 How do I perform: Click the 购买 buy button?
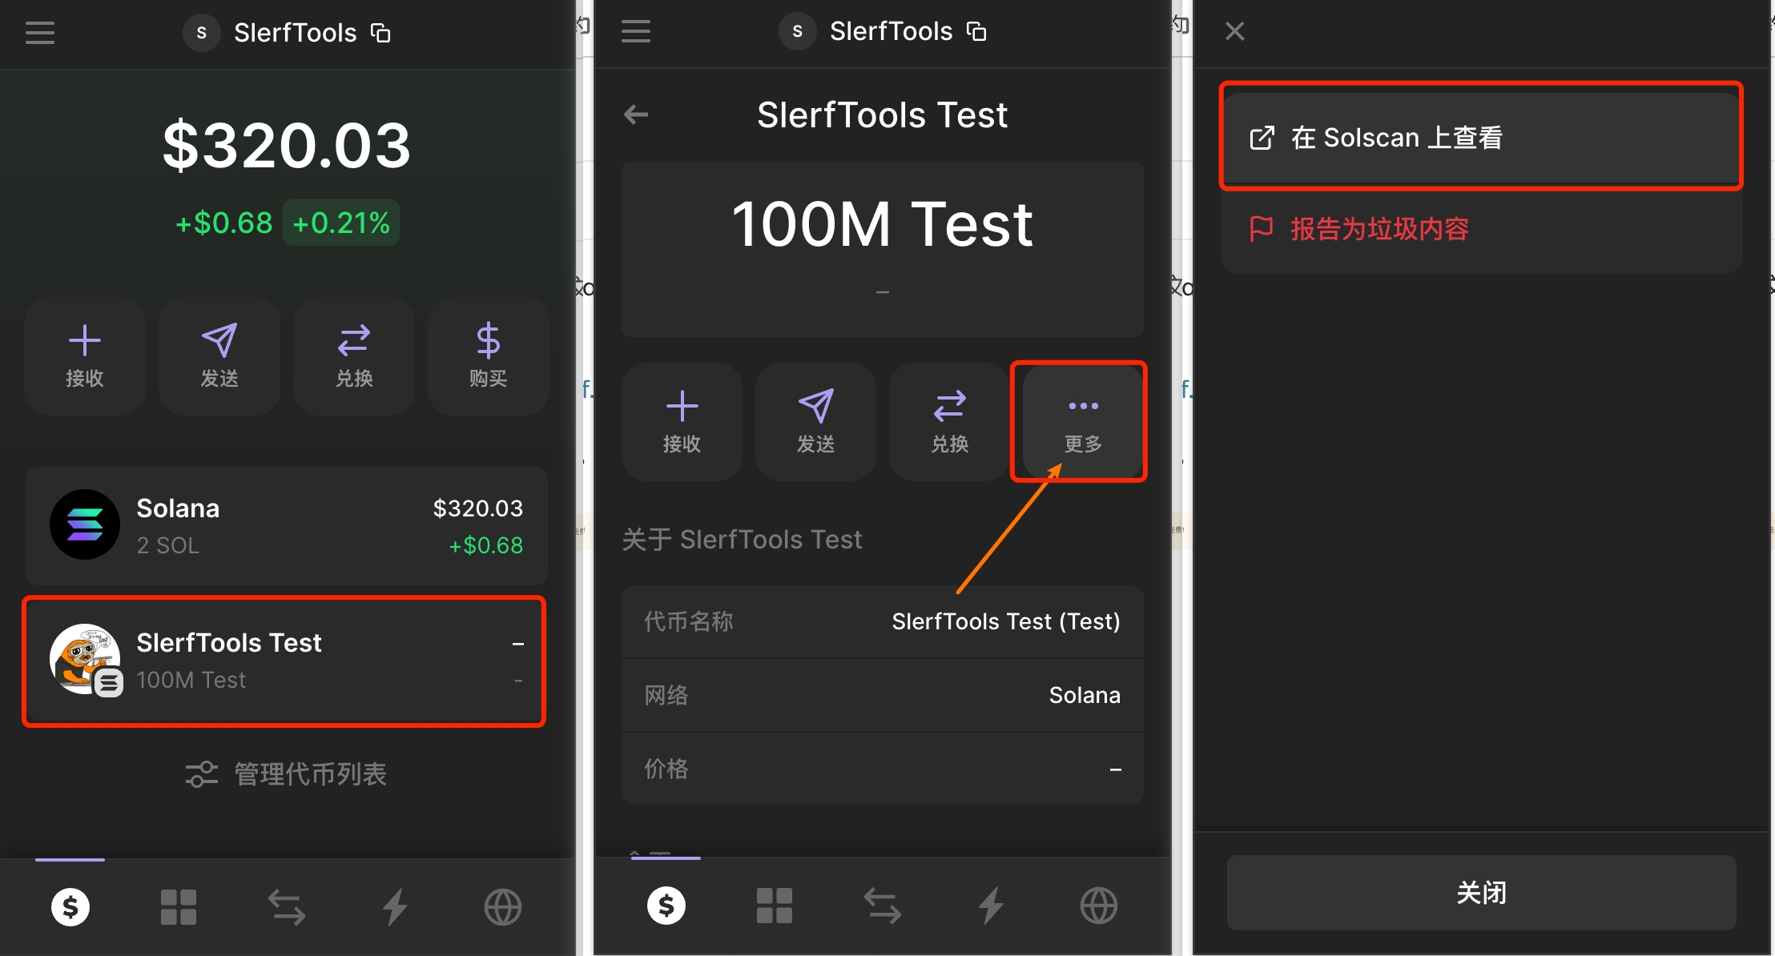pyautogui.click(x=489, y=355)
